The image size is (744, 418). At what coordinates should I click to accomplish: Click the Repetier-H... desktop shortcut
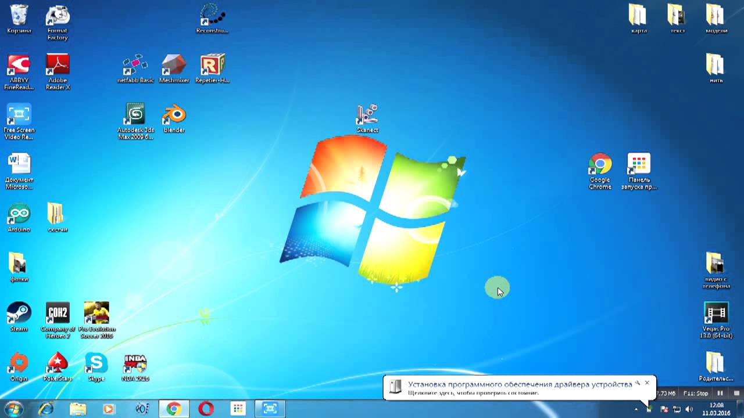tap(212, 69)
